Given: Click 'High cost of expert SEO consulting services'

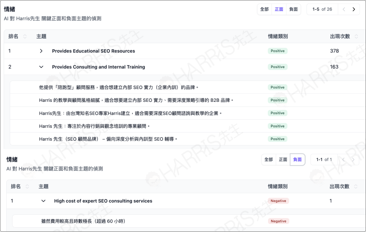Looking at the screenshot, I should tap(103, 201).
